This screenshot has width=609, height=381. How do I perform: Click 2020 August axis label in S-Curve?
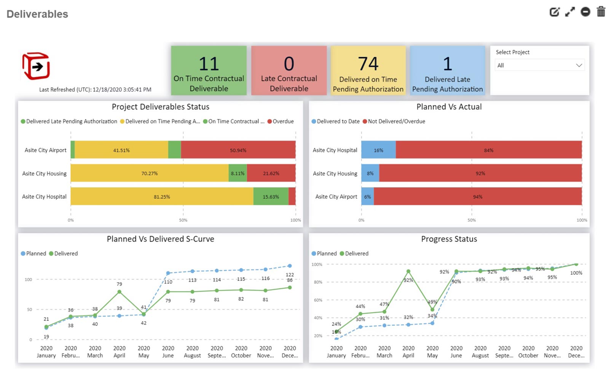(193, 352)
